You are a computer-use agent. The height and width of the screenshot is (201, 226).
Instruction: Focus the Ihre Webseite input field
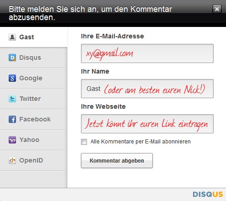(x=147, y=124)
